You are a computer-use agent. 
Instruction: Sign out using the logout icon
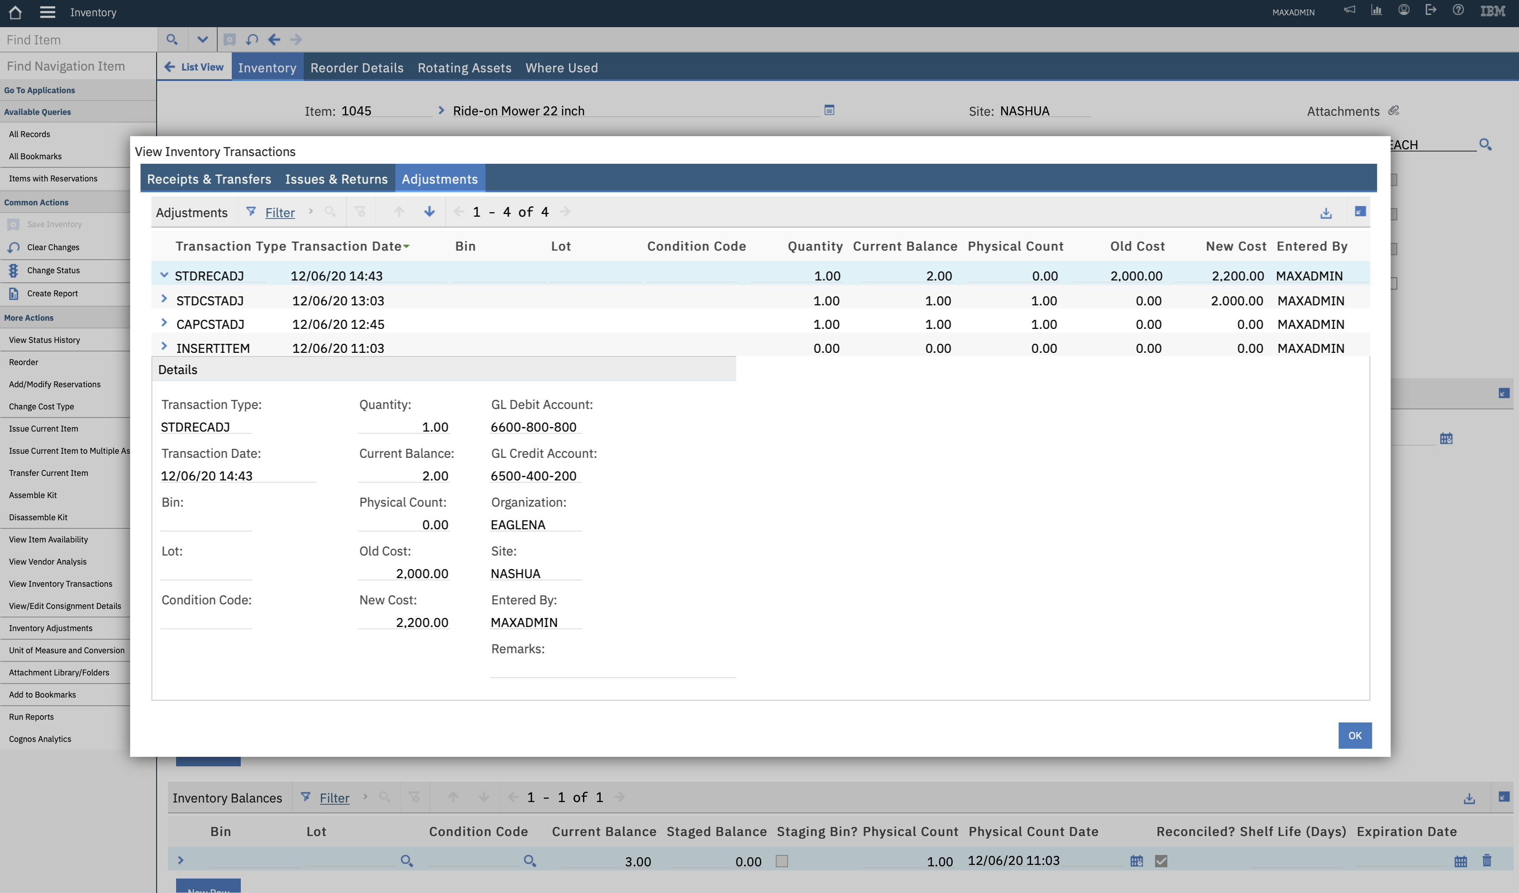click(1431, 9)
